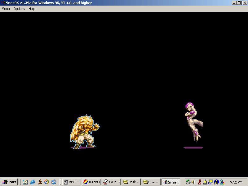Open the volume speaker tray icon
The width and height of the screenshot is (248, 186).
(x=193, y=182)
